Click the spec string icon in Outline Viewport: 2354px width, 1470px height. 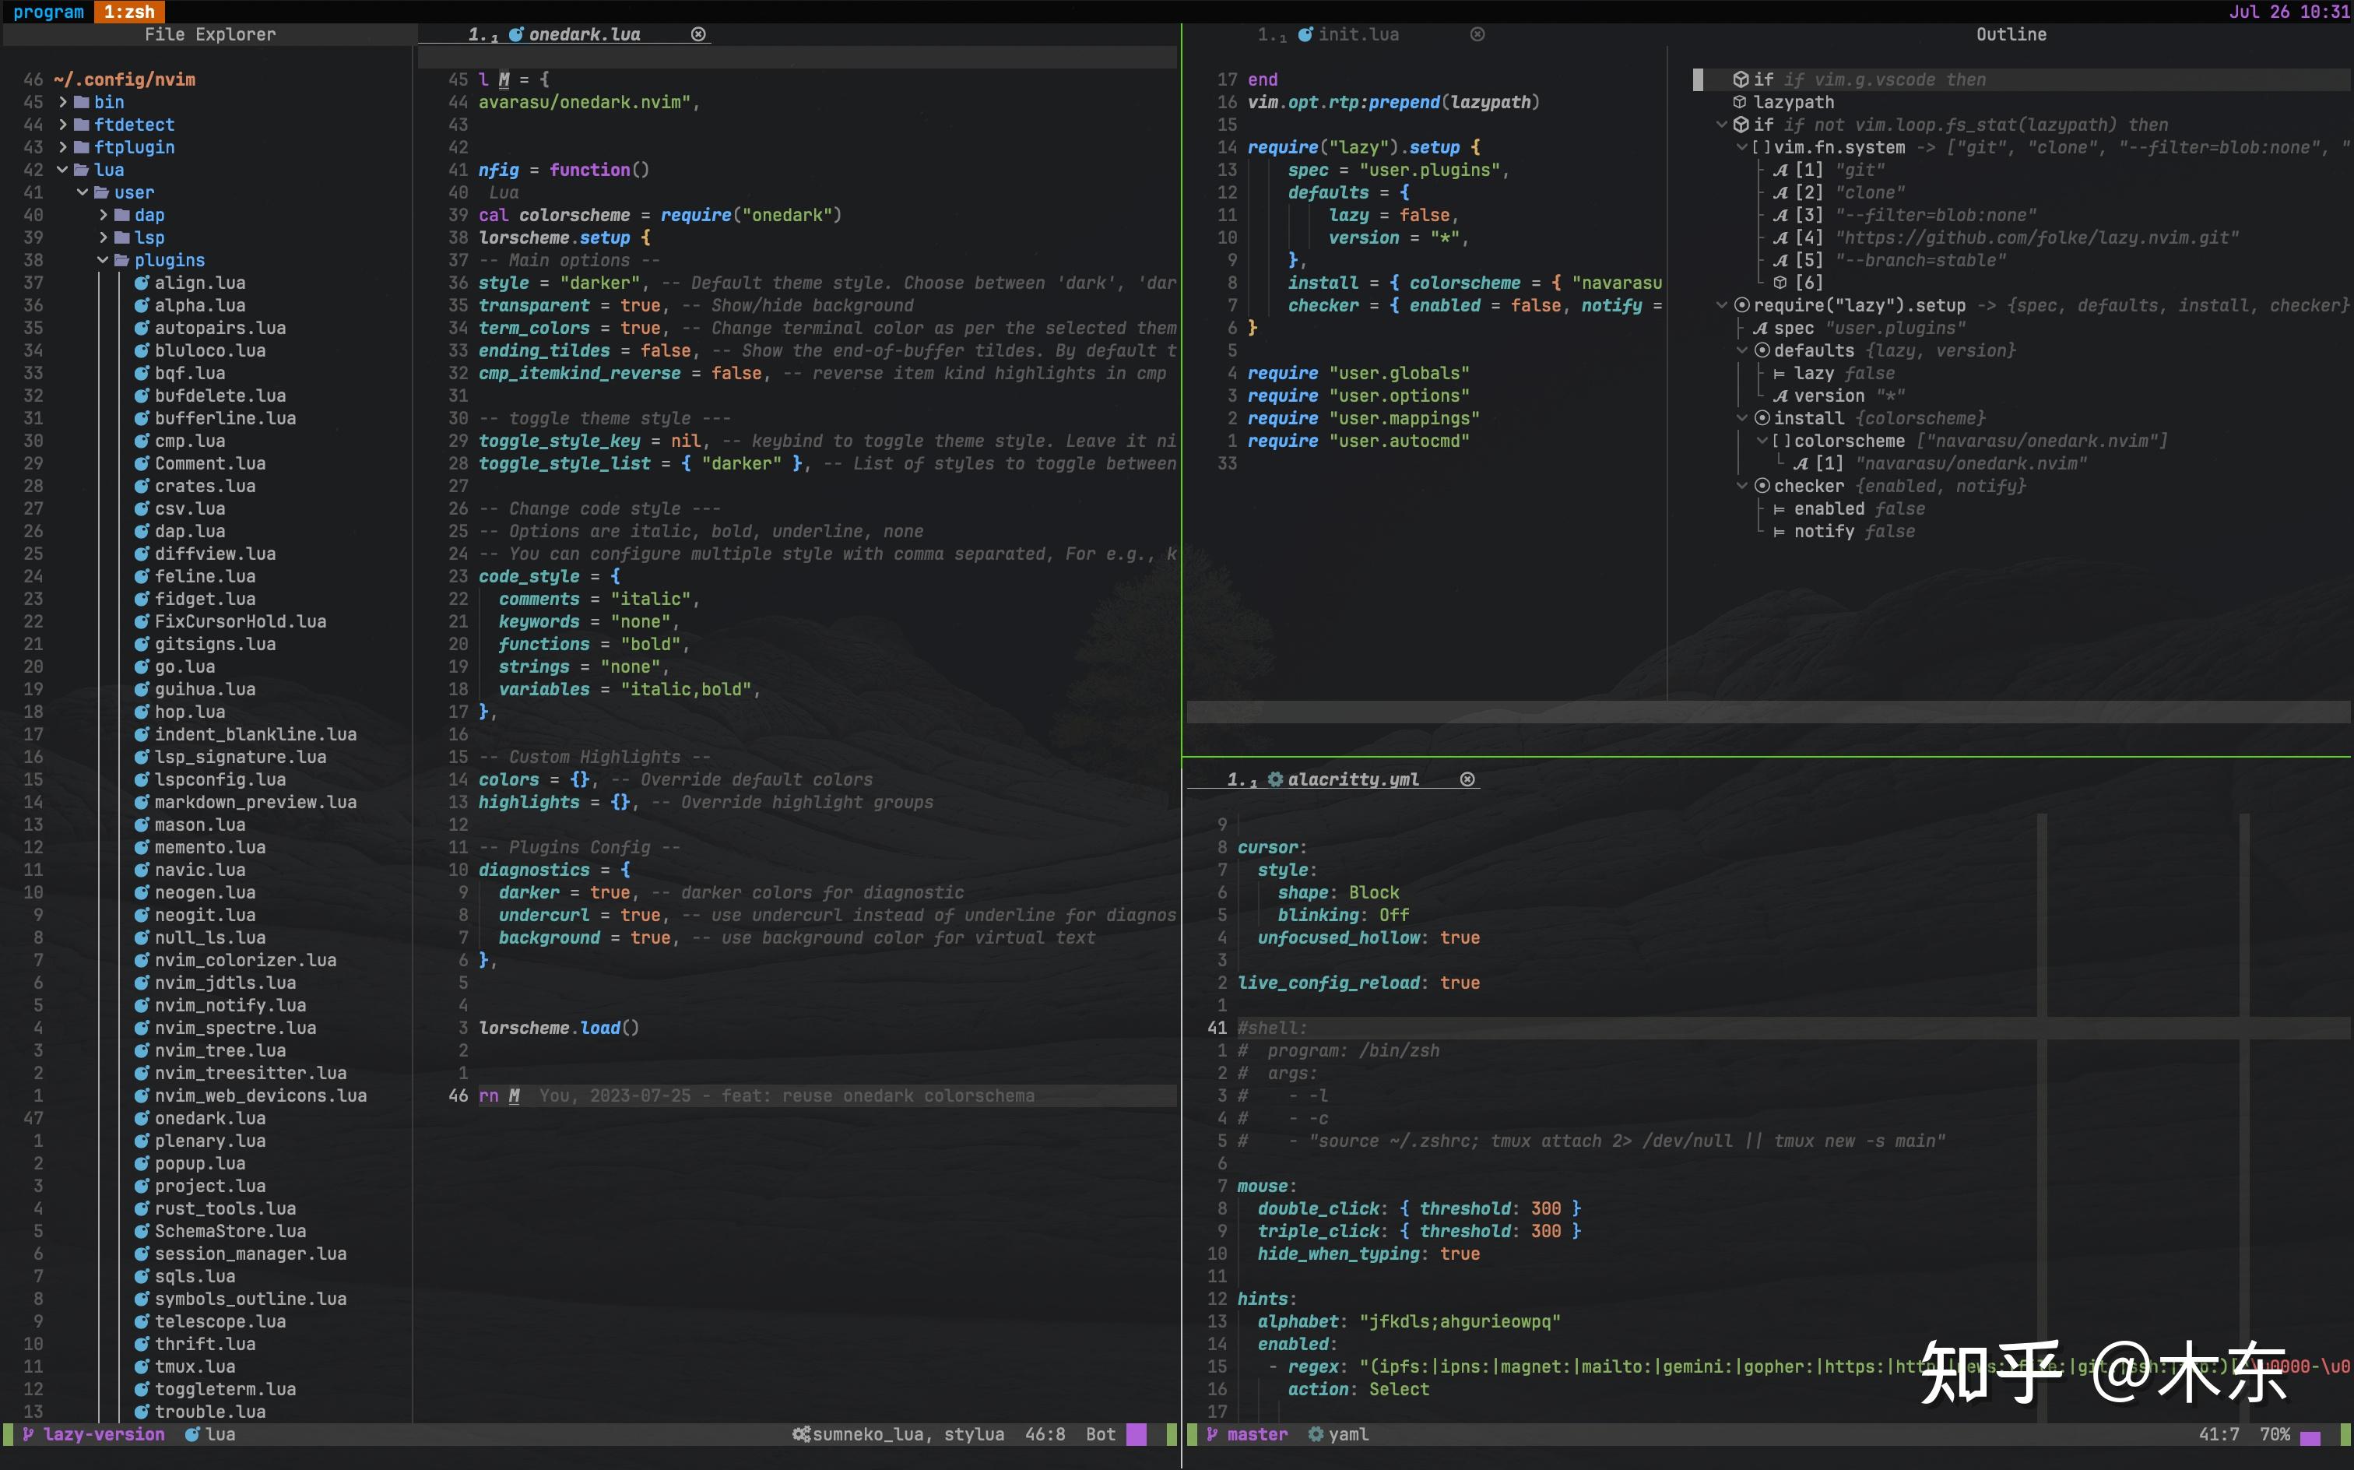(x=1760, y=329)
